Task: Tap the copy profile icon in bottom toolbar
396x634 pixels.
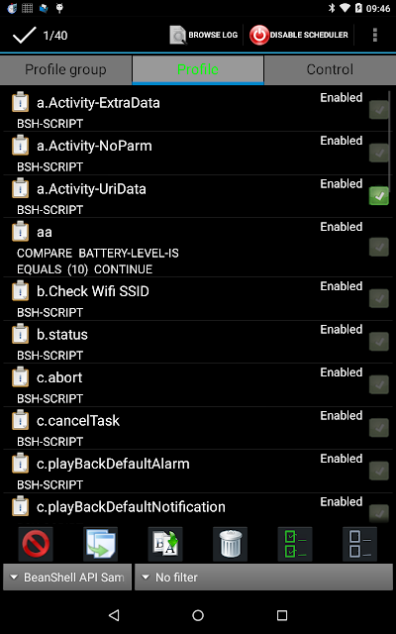Action: [100, 544]
